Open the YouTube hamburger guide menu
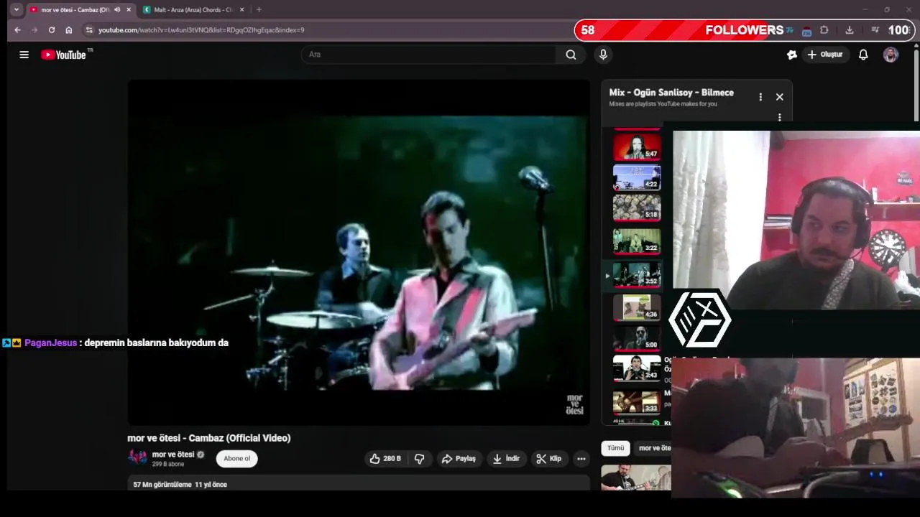The image size is (920, 517). tap(24, 55)
